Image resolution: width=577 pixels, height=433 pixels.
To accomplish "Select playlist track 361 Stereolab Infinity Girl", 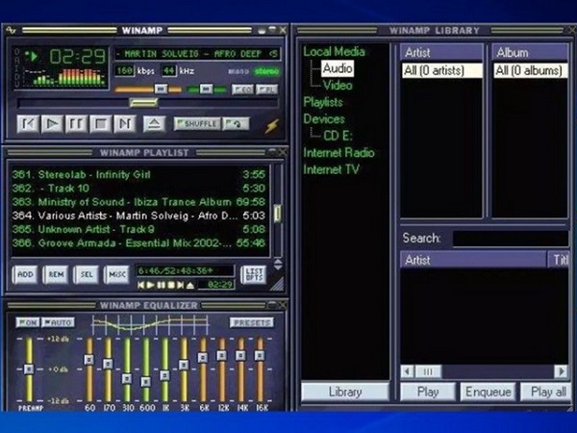I will tap(138, 174).
